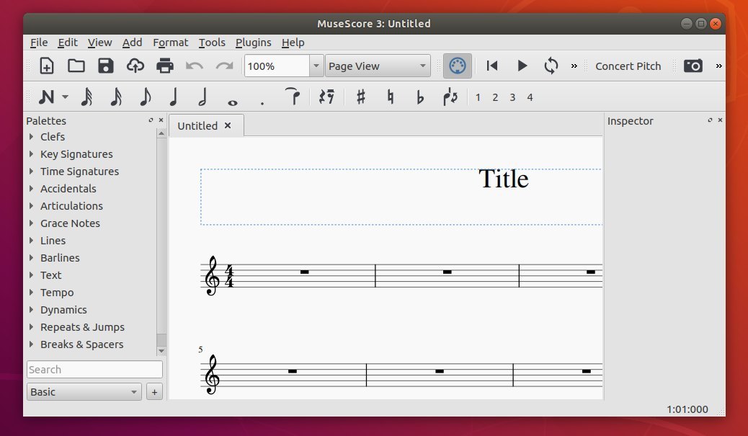Expand the Barlines palette
Screen dimensions: 748x436
[x=32, y=257]
